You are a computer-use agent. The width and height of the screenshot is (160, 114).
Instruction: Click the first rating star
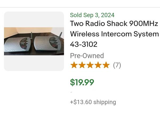pyautogui.click(x=74, y=65)
